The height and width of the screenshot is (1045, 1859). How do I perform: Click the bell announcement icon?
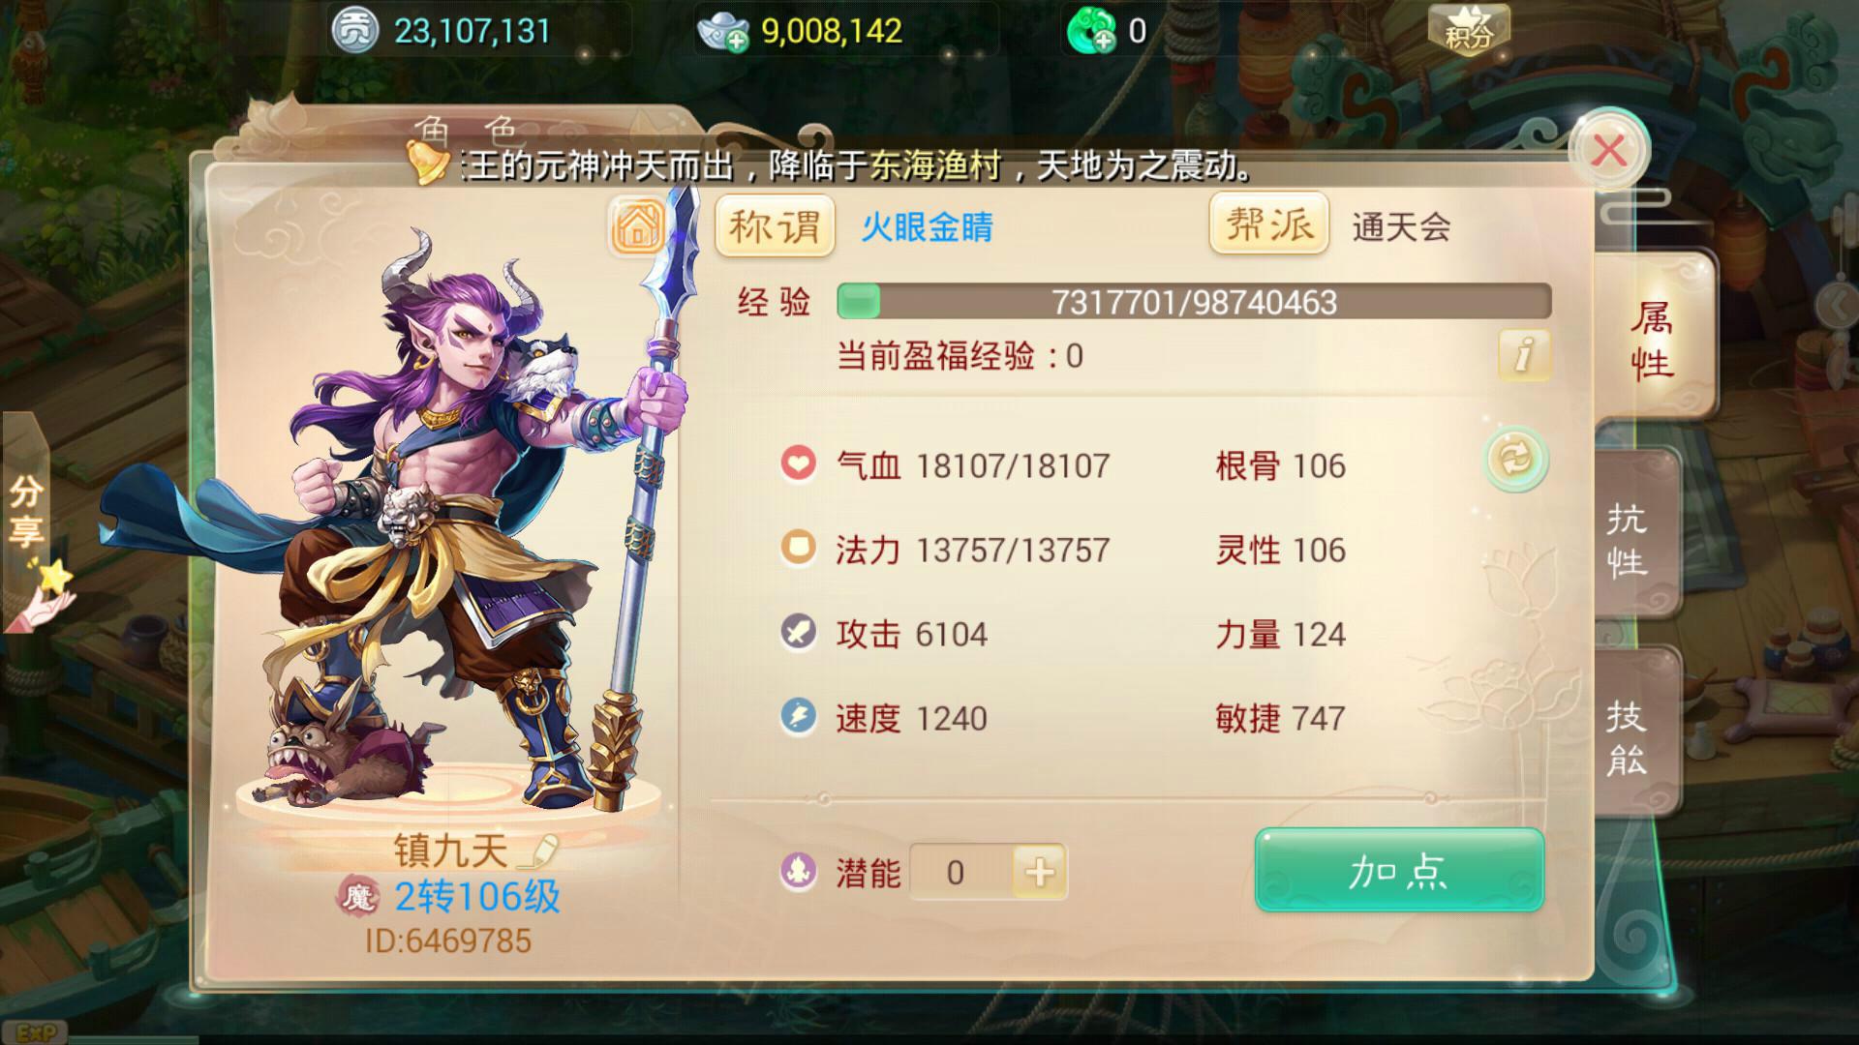[x=426, y=164]
